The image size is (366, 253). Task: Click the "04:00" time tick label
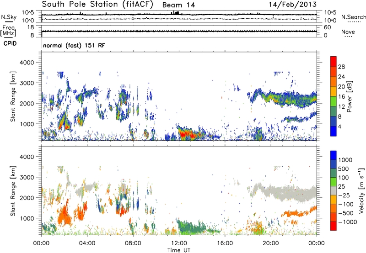point(87,243)
